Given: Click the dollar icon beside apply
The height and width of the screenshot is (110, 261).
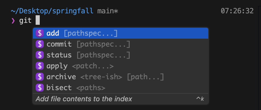Looking at the screenshot, I should point(40,66).
